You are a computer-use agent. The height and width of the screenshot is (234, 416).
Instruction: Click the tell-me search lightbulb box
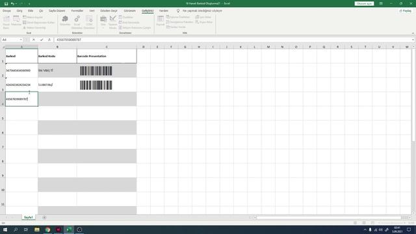200,11
